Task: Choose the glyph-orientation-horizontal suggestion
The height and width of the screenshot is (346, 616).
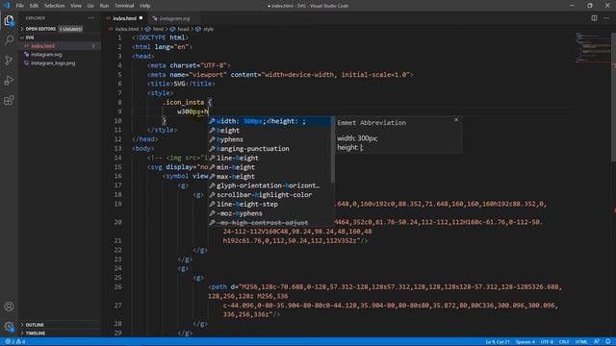Action: [x=269, y=185]
